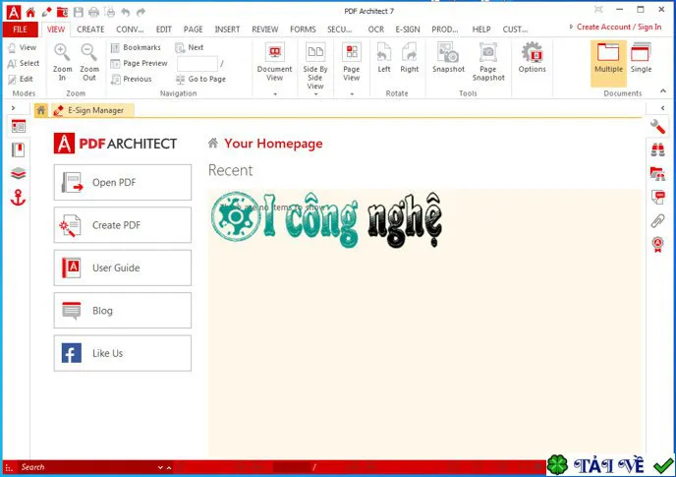
Task: Open the comments panel on right sidebar
Action: click(x=657, y=197)
